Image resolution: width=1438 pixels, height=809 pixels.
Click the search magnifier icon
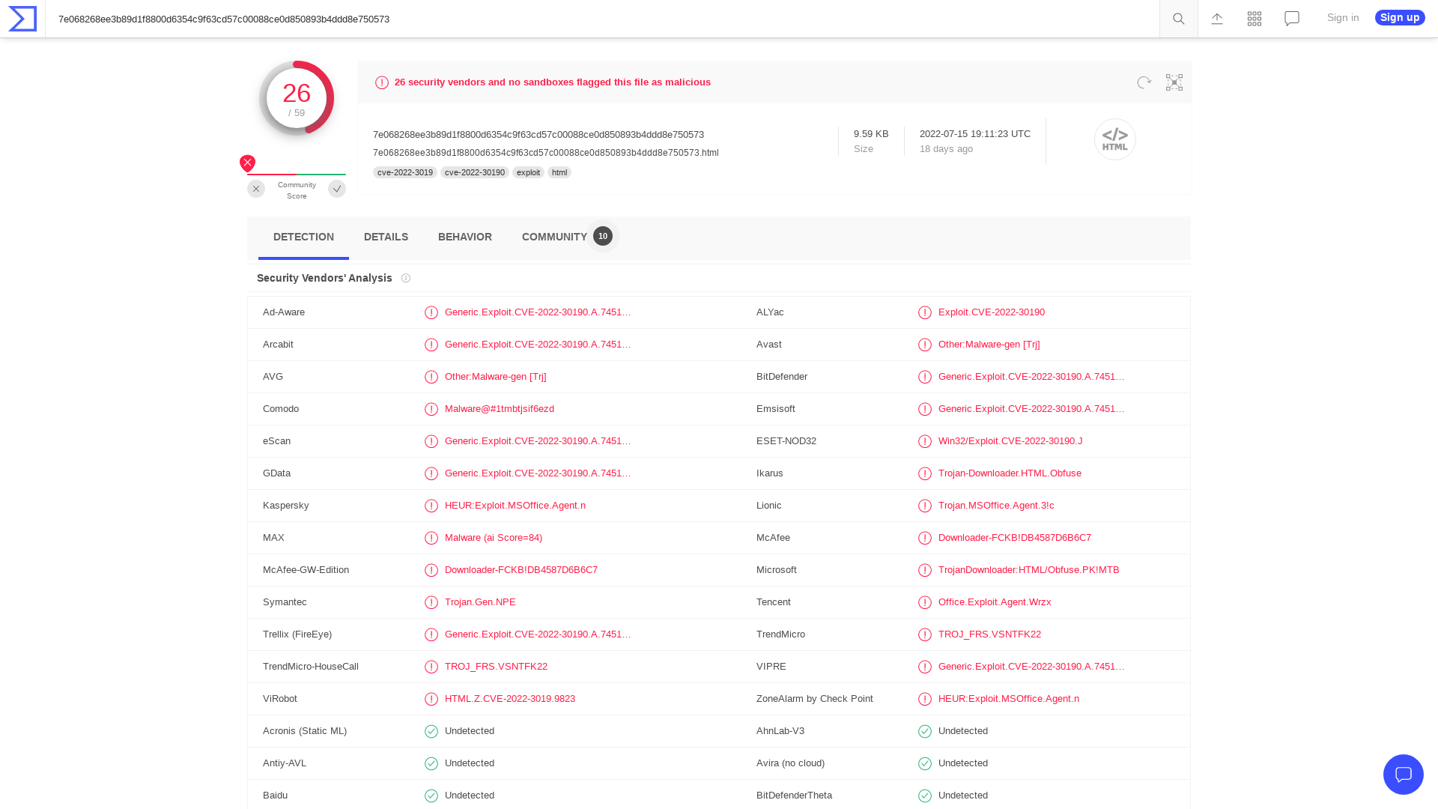(1179, 19)
